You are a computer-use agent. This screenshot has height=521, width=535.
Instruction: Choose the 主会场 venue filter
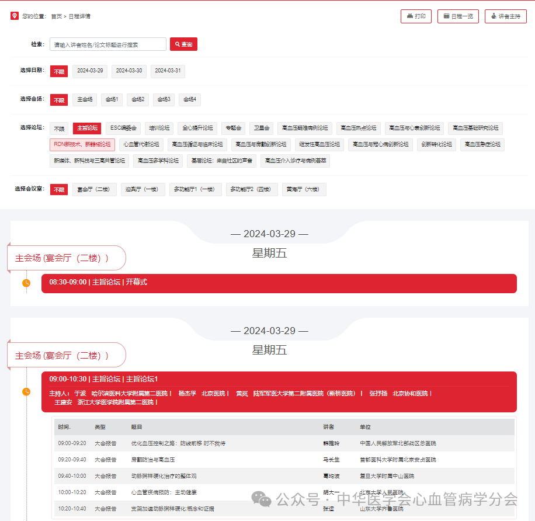(85, 100)
